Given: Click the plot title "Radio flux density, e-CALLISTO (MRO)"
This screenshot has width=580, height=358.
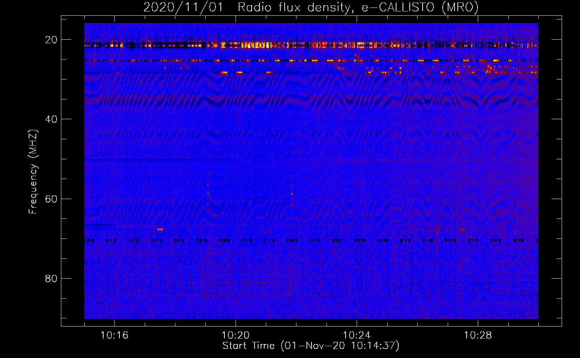Looking at the screenshot, I should click(358, 7).
